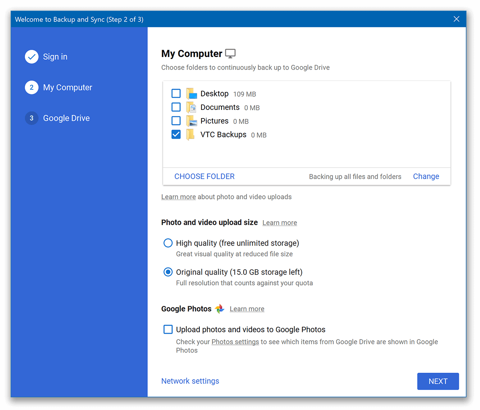The width and height of the screenshot is (480, 410).
Task: Check the Desktop backup checkbox
Action: tap(176, 93)
